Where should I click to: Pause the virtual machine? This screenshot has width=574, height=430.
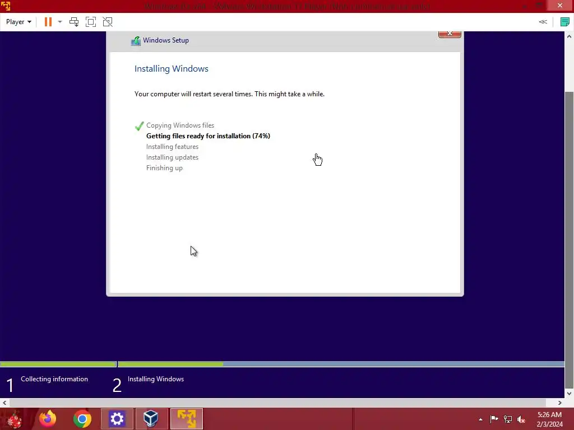(48, 22)
